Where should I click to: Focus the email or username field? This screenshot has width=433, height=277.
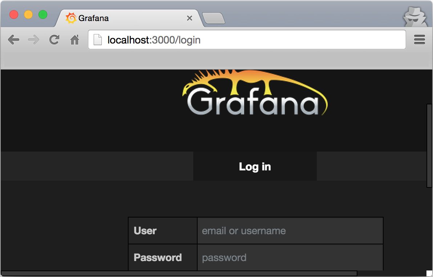point(290,231)
